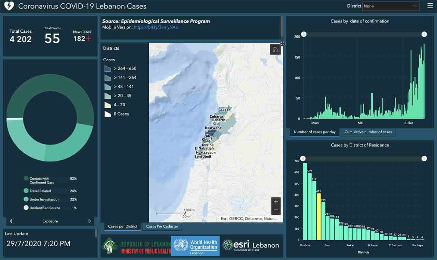
Task: Open the hamburger menu at top right
Action: coord(430,6)
